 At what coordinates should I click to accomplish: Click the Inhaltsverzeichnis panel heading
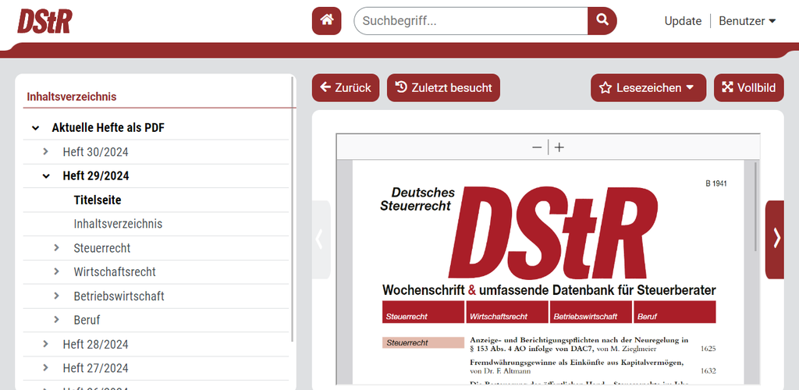pos(71,97)
